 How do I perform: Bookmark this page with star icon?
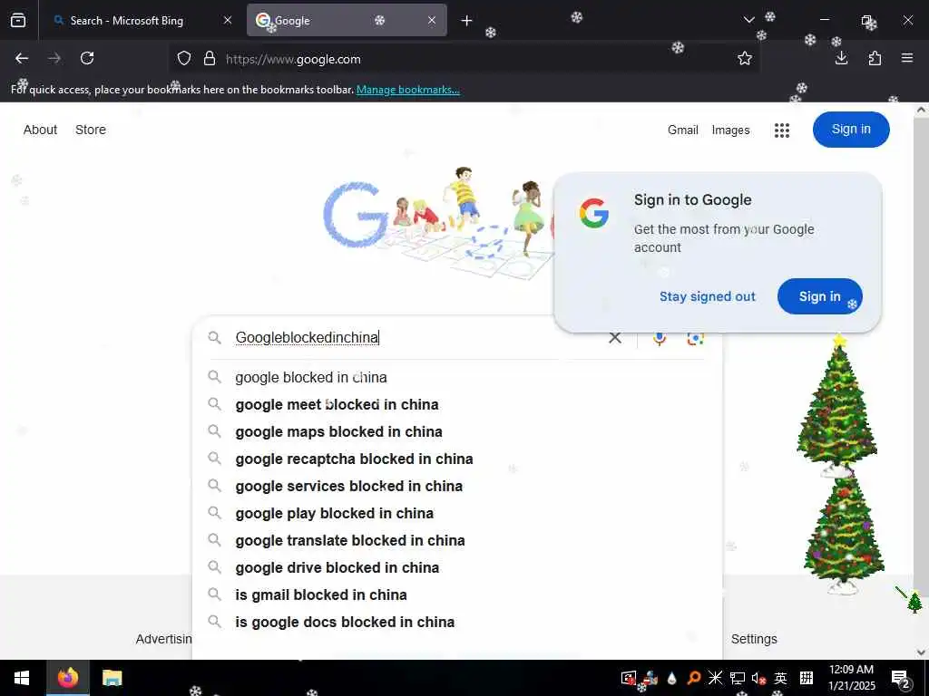coord(745,59)
